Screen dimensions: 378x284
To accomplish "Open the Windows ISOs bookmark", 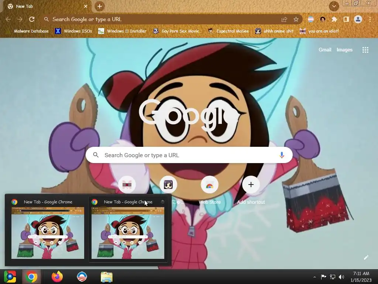I will tap(73, 31).
